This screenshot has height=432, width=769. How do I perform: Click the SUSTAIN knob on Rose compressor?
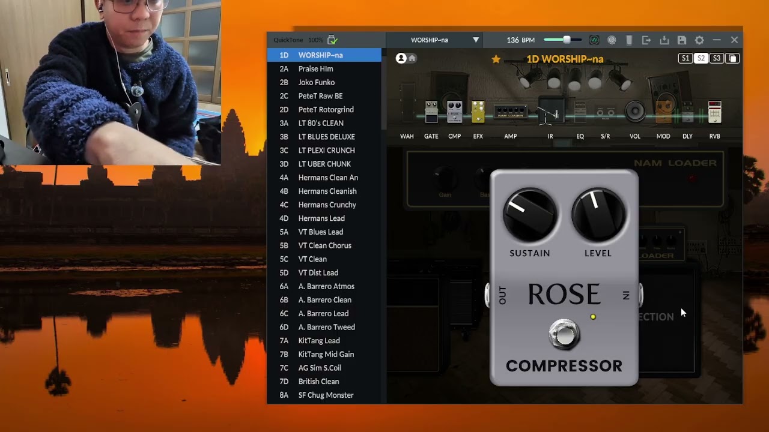530,216
